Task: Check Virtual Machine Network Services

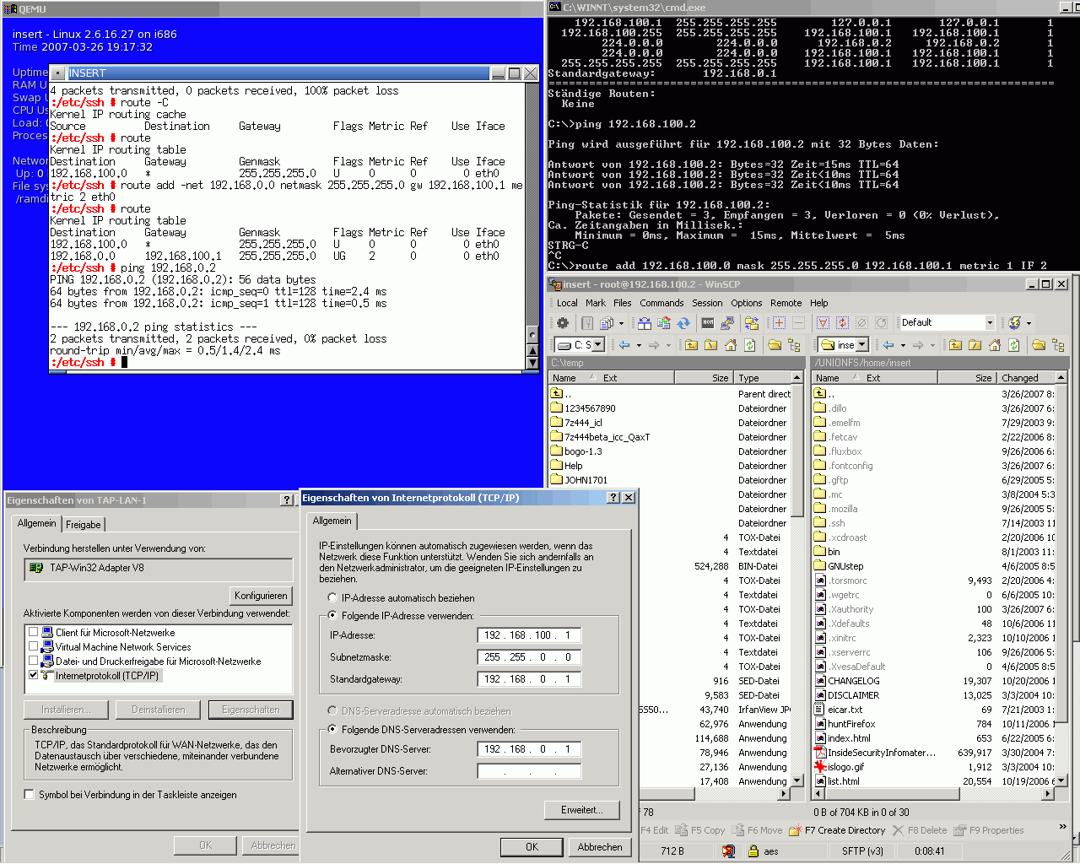Action: [34, 646]
